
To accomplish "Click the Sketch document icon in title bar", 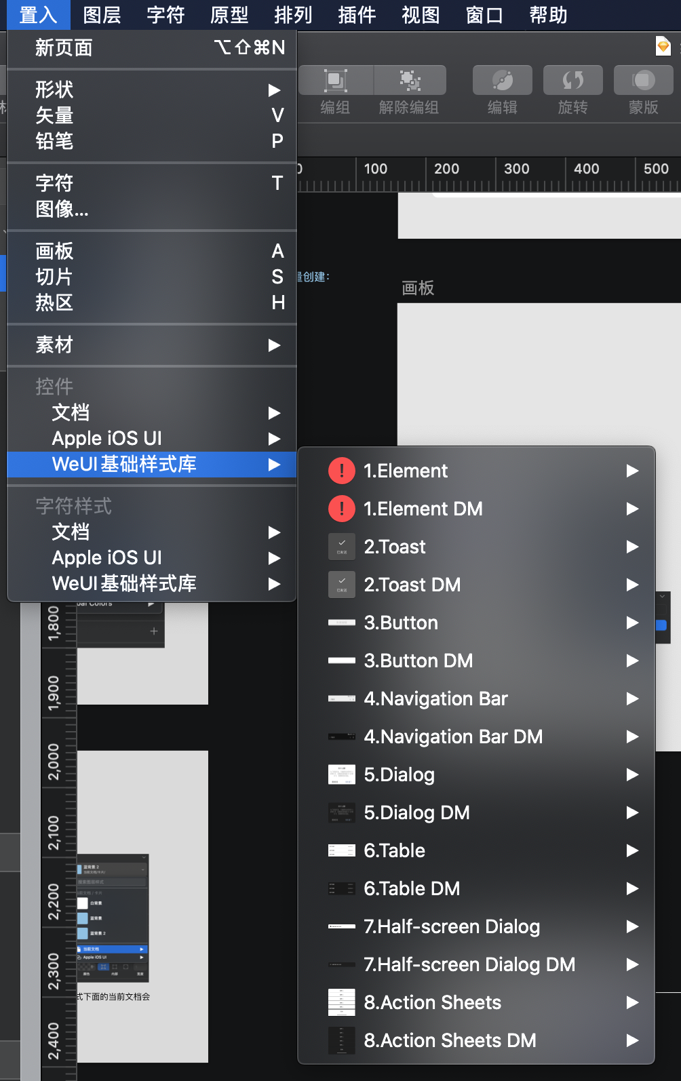I will 663,45.
